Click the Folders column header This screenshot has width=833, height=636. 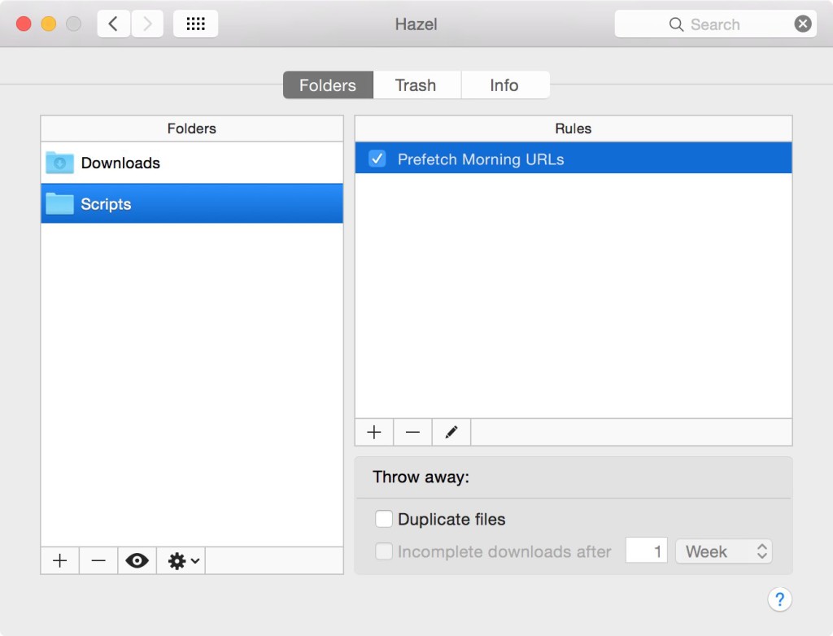click(x=192, y=129)
